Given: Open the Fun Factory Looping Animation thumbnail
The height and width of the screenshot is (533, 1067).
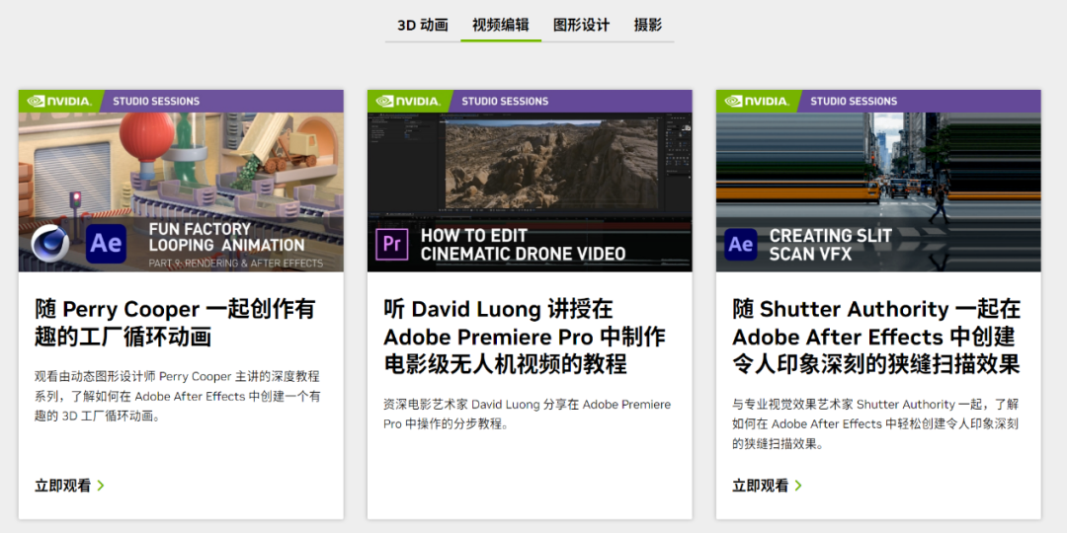Looking at the screenshot, I should (x=181, y=181).
